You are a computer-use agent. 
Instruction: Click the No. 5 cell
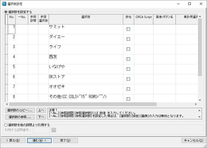tap(12, 69)
